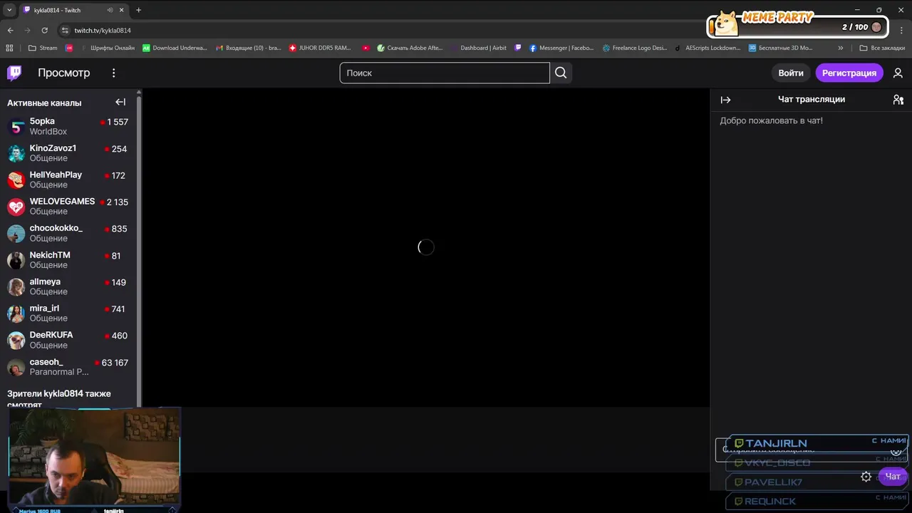Go back in browser history
This screenshot has width=912, height=513.
click(x=10, y=30)
